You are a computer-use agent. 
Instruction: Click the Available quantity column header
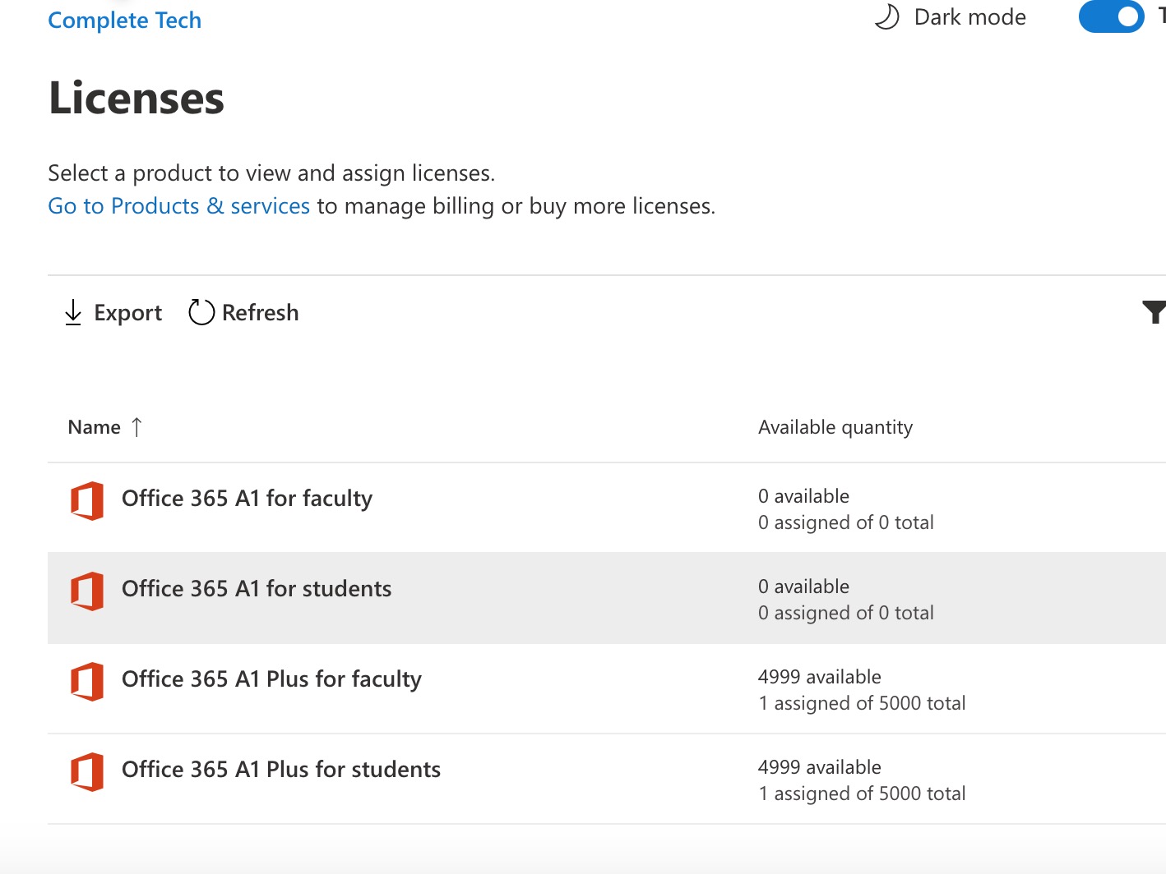[835, 427]
